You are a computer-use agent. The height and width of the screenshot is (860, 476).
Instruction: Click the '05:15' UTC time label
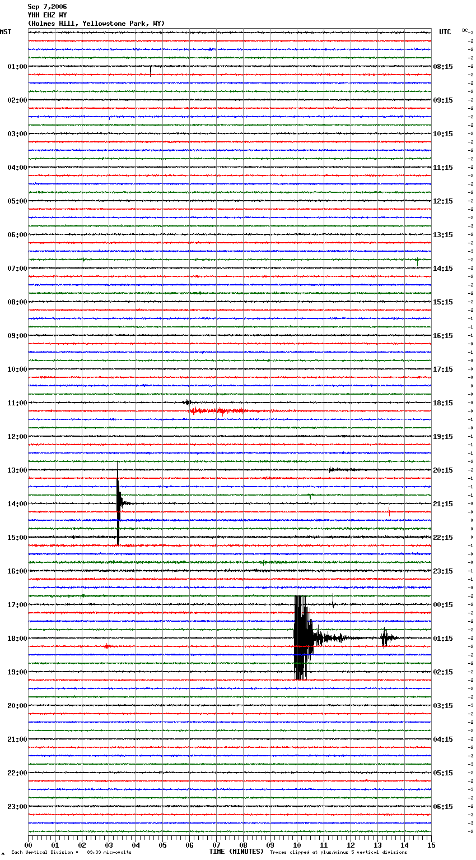[x=443, y=773]
